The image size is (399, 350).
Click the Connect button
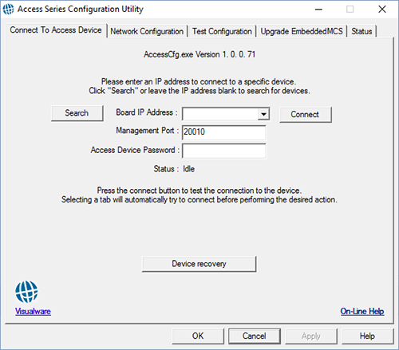tap(305, 115)
